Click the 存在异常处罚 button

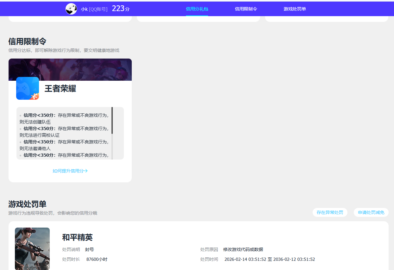330,212
